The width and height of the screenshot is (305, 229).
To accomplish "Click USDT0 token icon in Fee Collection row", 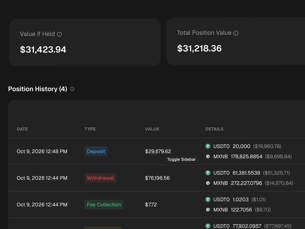I will (208, 199).
